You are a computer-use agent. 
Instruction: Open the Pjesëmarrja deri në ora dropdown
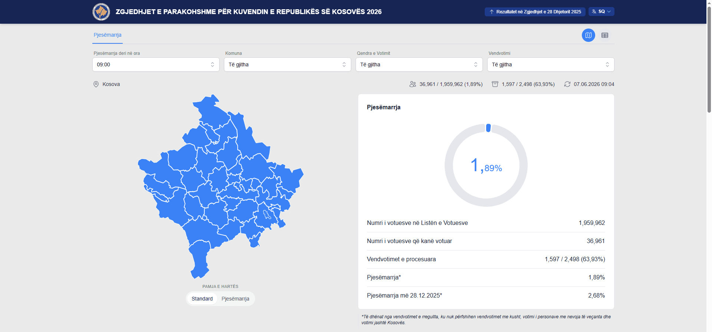click(x=156, y=64)
